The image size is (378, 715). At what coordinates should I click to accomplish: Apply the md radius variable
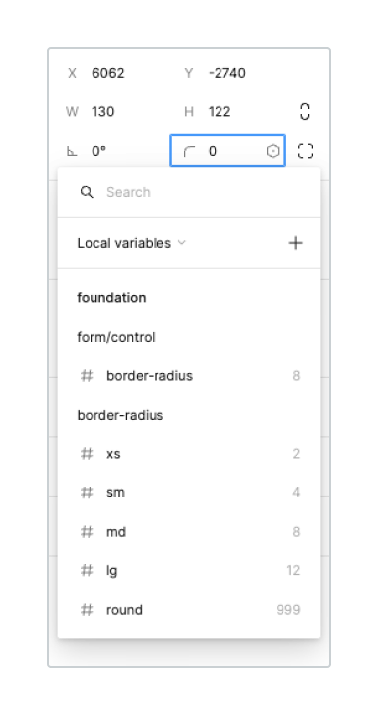(189, 532)
